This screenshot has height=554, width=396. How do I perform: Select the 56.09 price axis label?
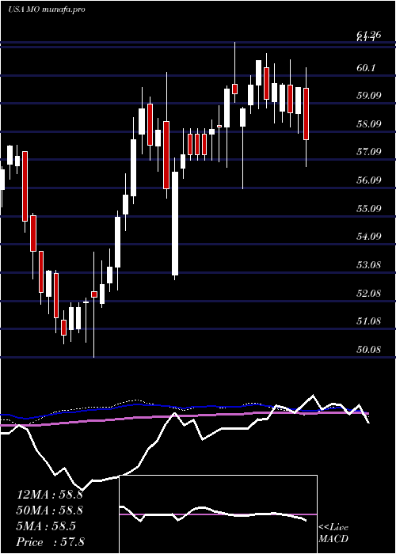[x=368, y=180]
